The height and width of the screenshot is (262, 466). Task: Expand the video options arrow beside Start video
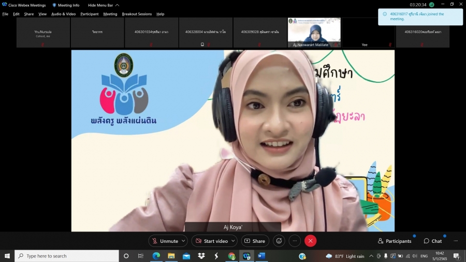point(234,241)
